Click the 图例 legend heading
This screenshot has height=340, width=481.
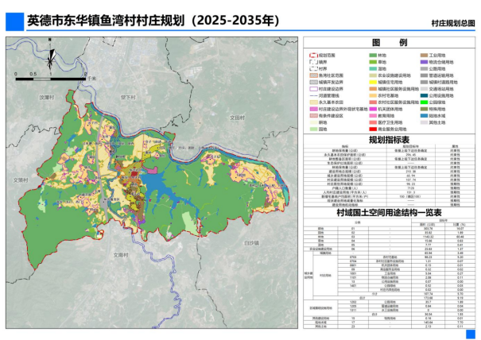point(390,42)
